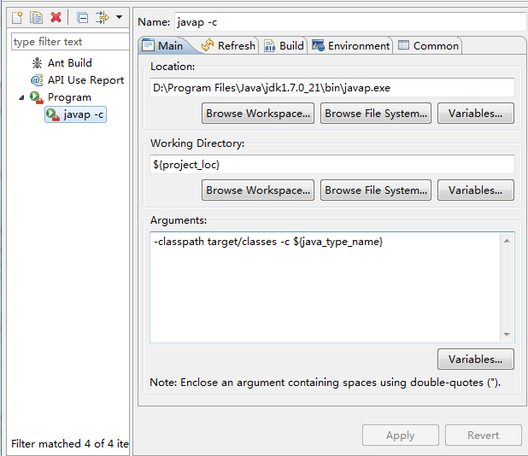The height and width of the screenshot is (456, 528).
Task: Click the Collapse All toolbar icon
Action: 82,17
